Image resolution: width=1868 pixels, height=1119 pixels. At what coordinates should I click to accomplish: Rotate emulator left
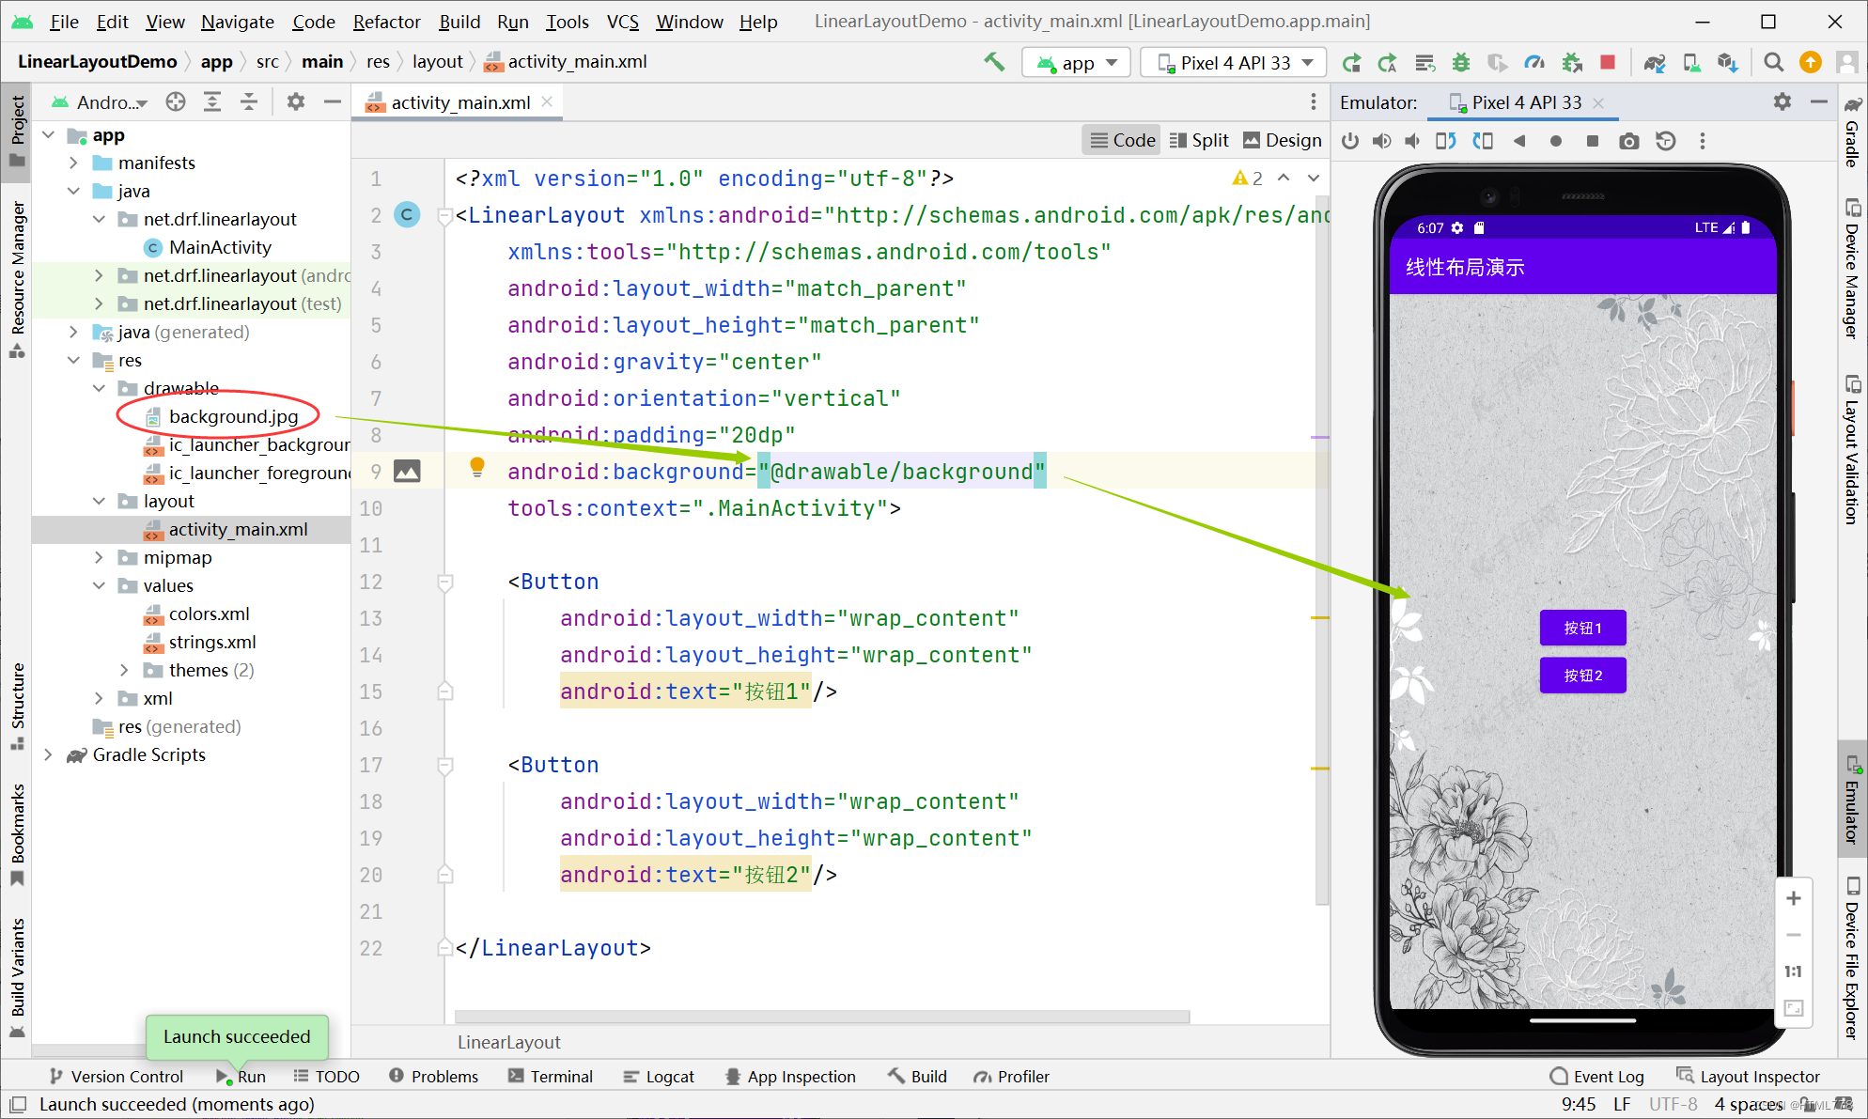[x=1446, y=141]
